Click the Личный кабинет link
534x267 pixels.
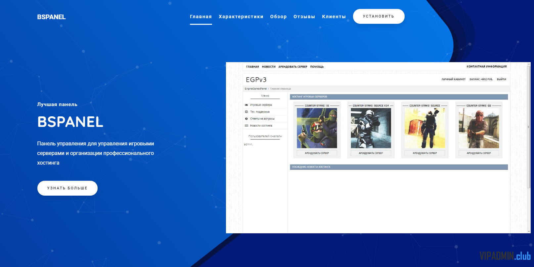pyautogui.click(x=453, y=79)
